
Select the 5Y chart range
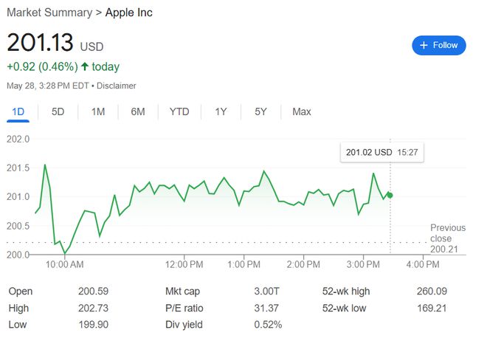260,111
